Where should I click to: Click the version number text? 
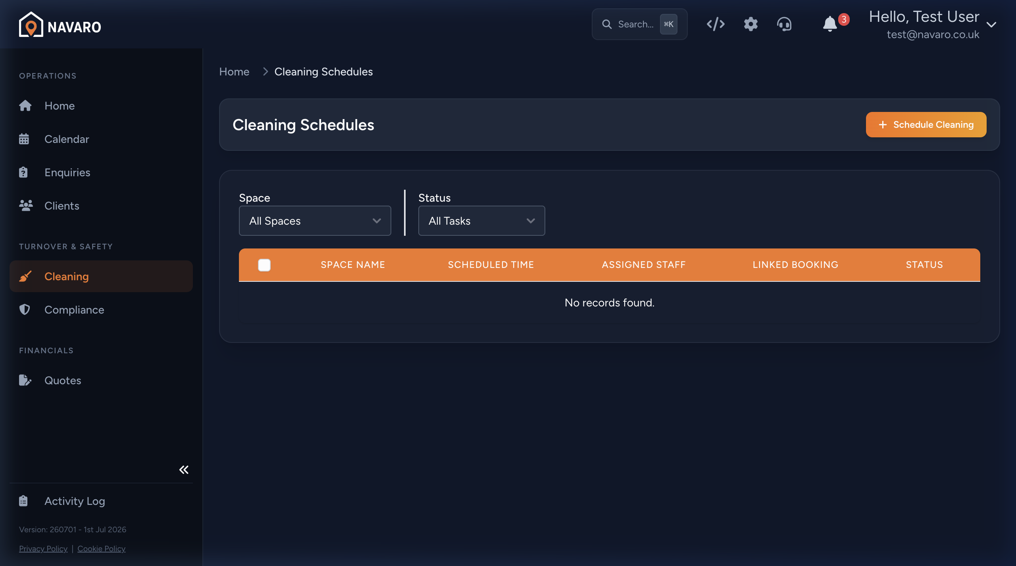pos(73,529)
